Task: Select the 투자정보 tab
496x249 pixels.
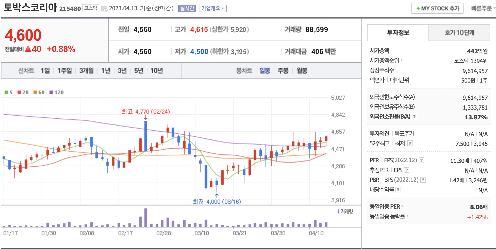Action: click(398, 33)
